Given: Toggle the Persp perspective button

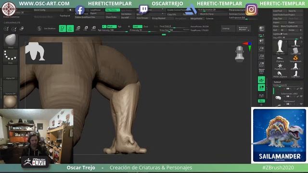Looking at the screenshot, I should 261,71.
